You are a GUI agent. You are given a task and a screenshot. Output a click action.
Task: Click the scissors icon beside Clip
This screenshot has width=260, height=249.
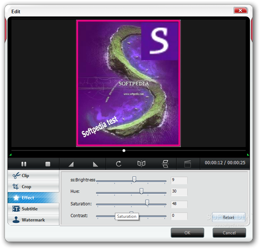(x=16, y=175)
